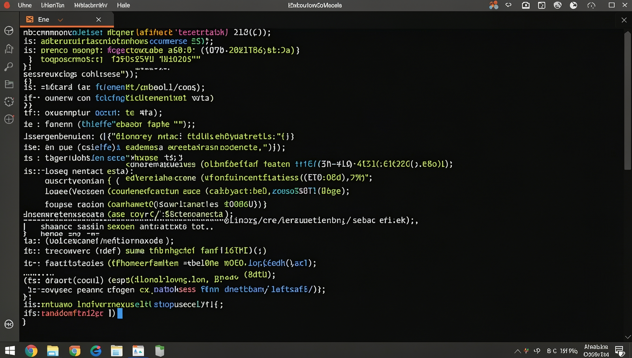
Task: Open the NvbtacbnnlaV menu
Action: tap(91, 5)
